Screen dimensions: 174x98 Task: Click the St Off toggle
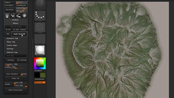click(16, 30)
